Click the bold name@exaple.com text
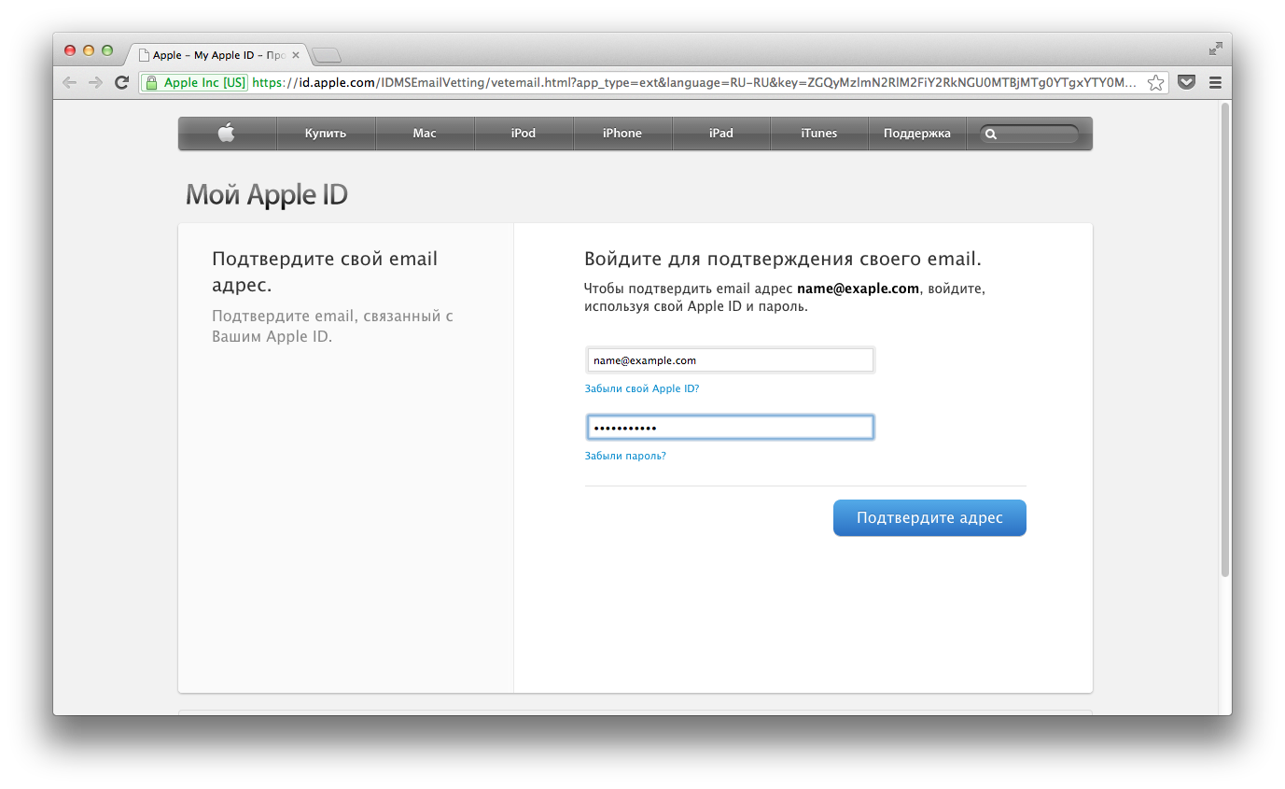 [x=859, y=289]
